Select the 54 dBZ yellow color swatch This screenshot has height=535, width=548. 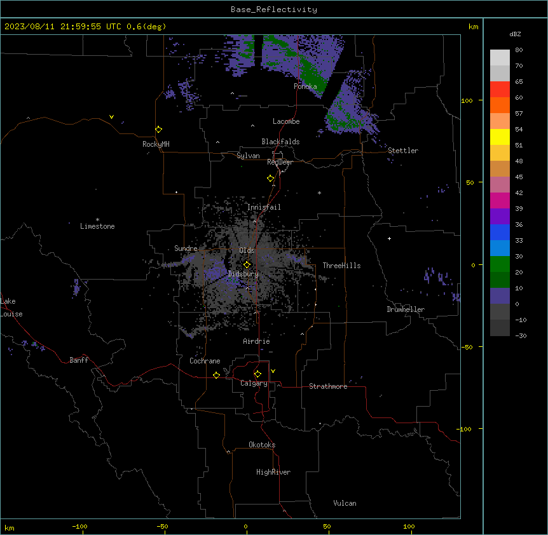point(500,137)
